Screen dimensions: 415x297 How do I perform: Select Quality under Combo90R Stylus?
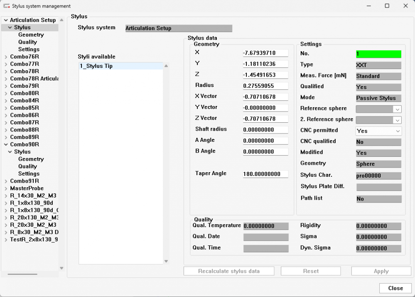[x=27, y=166]
